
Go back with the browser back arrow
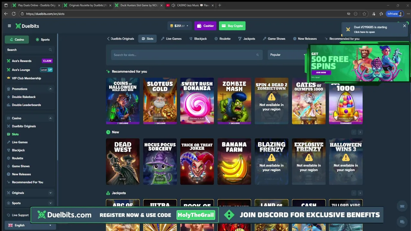(x=6, y=14)
